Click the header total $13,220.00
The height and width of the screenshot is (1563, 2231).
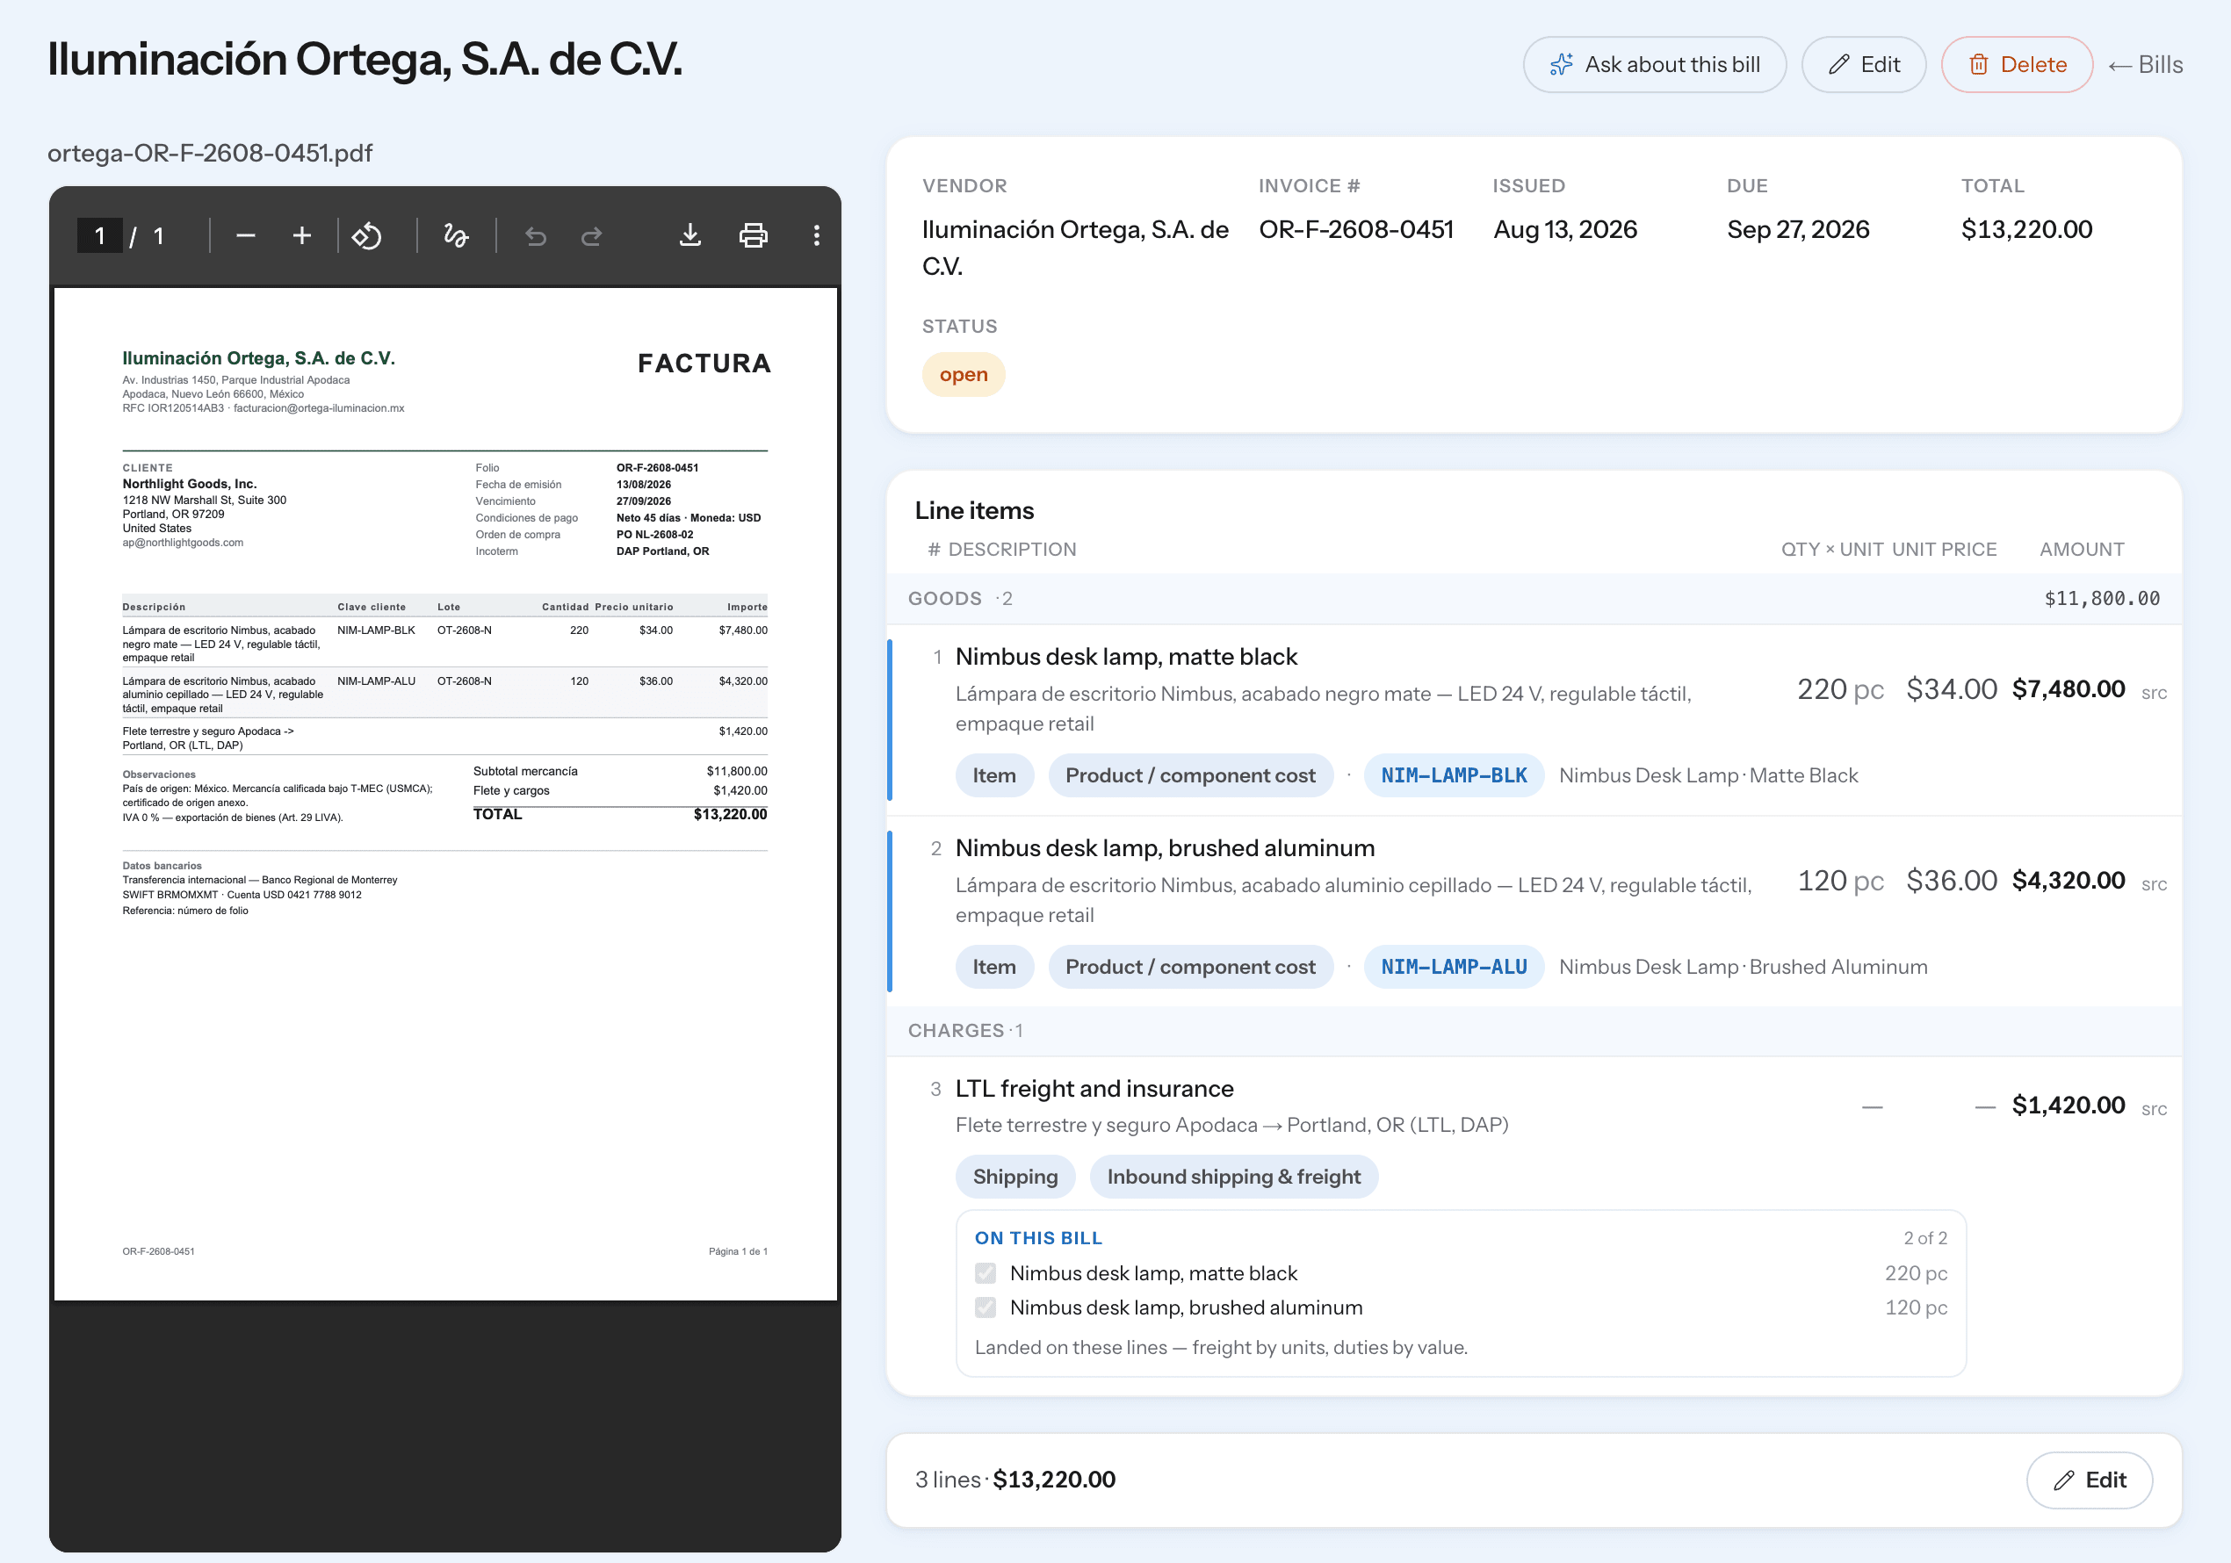coord(2026,229)
